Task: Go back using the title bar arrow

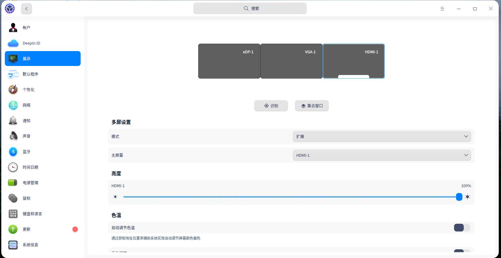Action: point(27,9)
